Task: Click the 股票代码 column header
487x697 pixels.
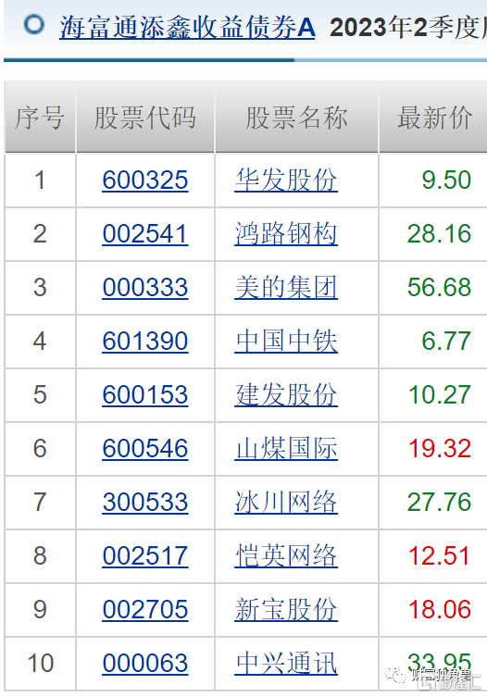Action: pyautogui.click(x=145, y=118)
